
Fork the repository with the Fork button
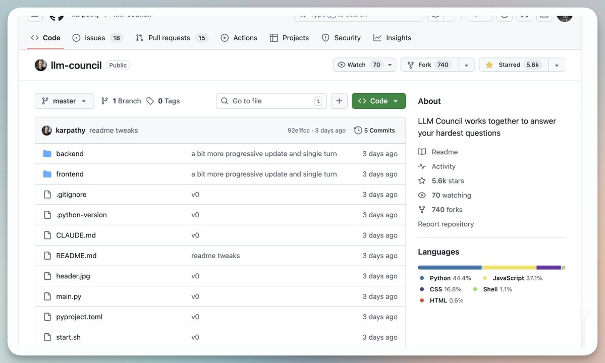429,65
